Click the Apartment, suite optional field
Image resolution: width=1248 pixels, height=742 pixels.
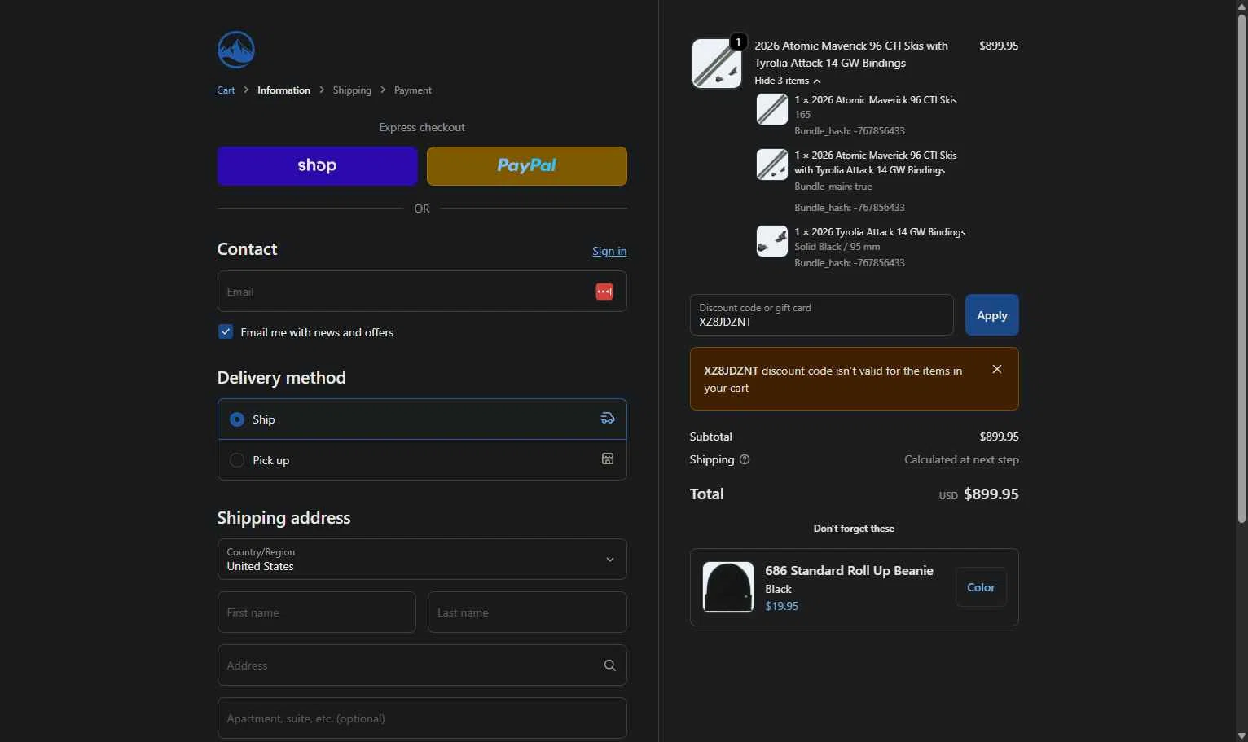[422, 718]
